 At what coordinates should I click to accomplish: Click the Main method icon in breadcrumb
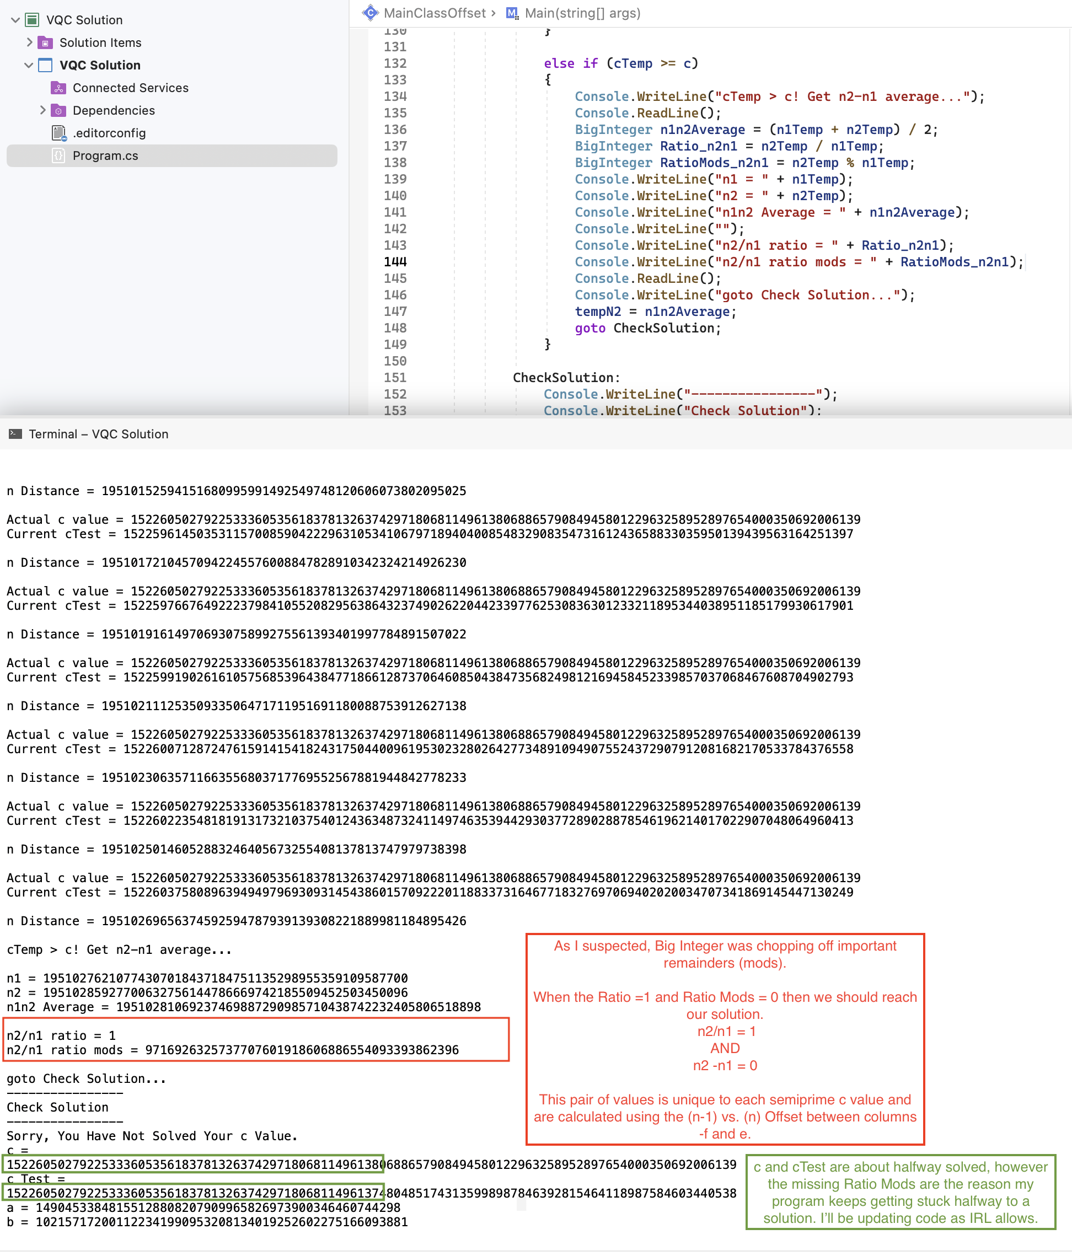coord(513,13)
